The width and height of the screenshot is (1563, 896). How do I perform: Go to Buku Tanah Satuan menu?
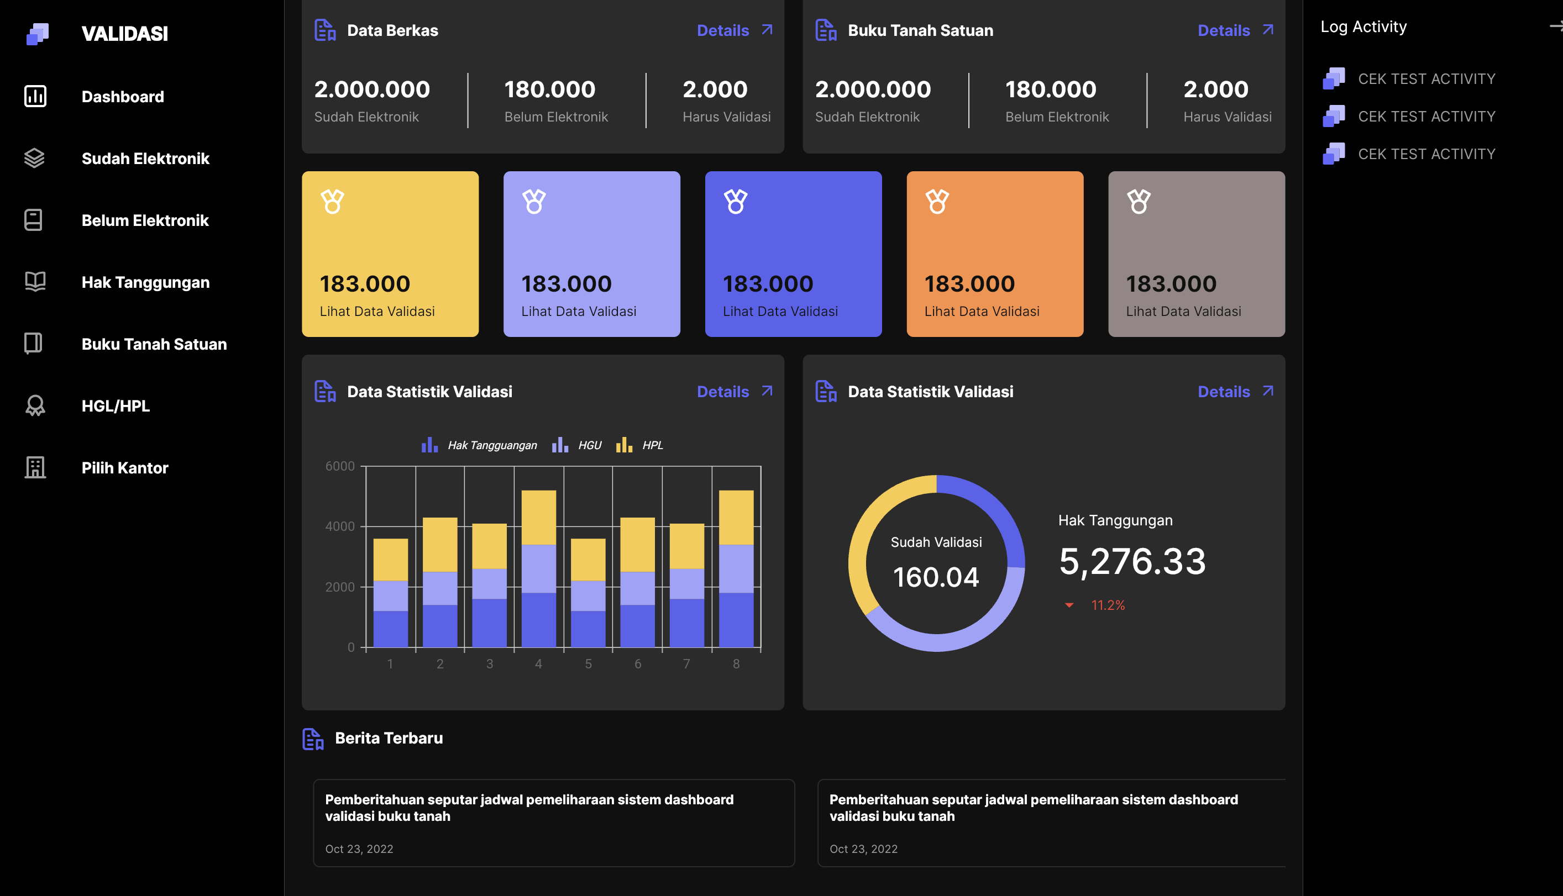154,344
